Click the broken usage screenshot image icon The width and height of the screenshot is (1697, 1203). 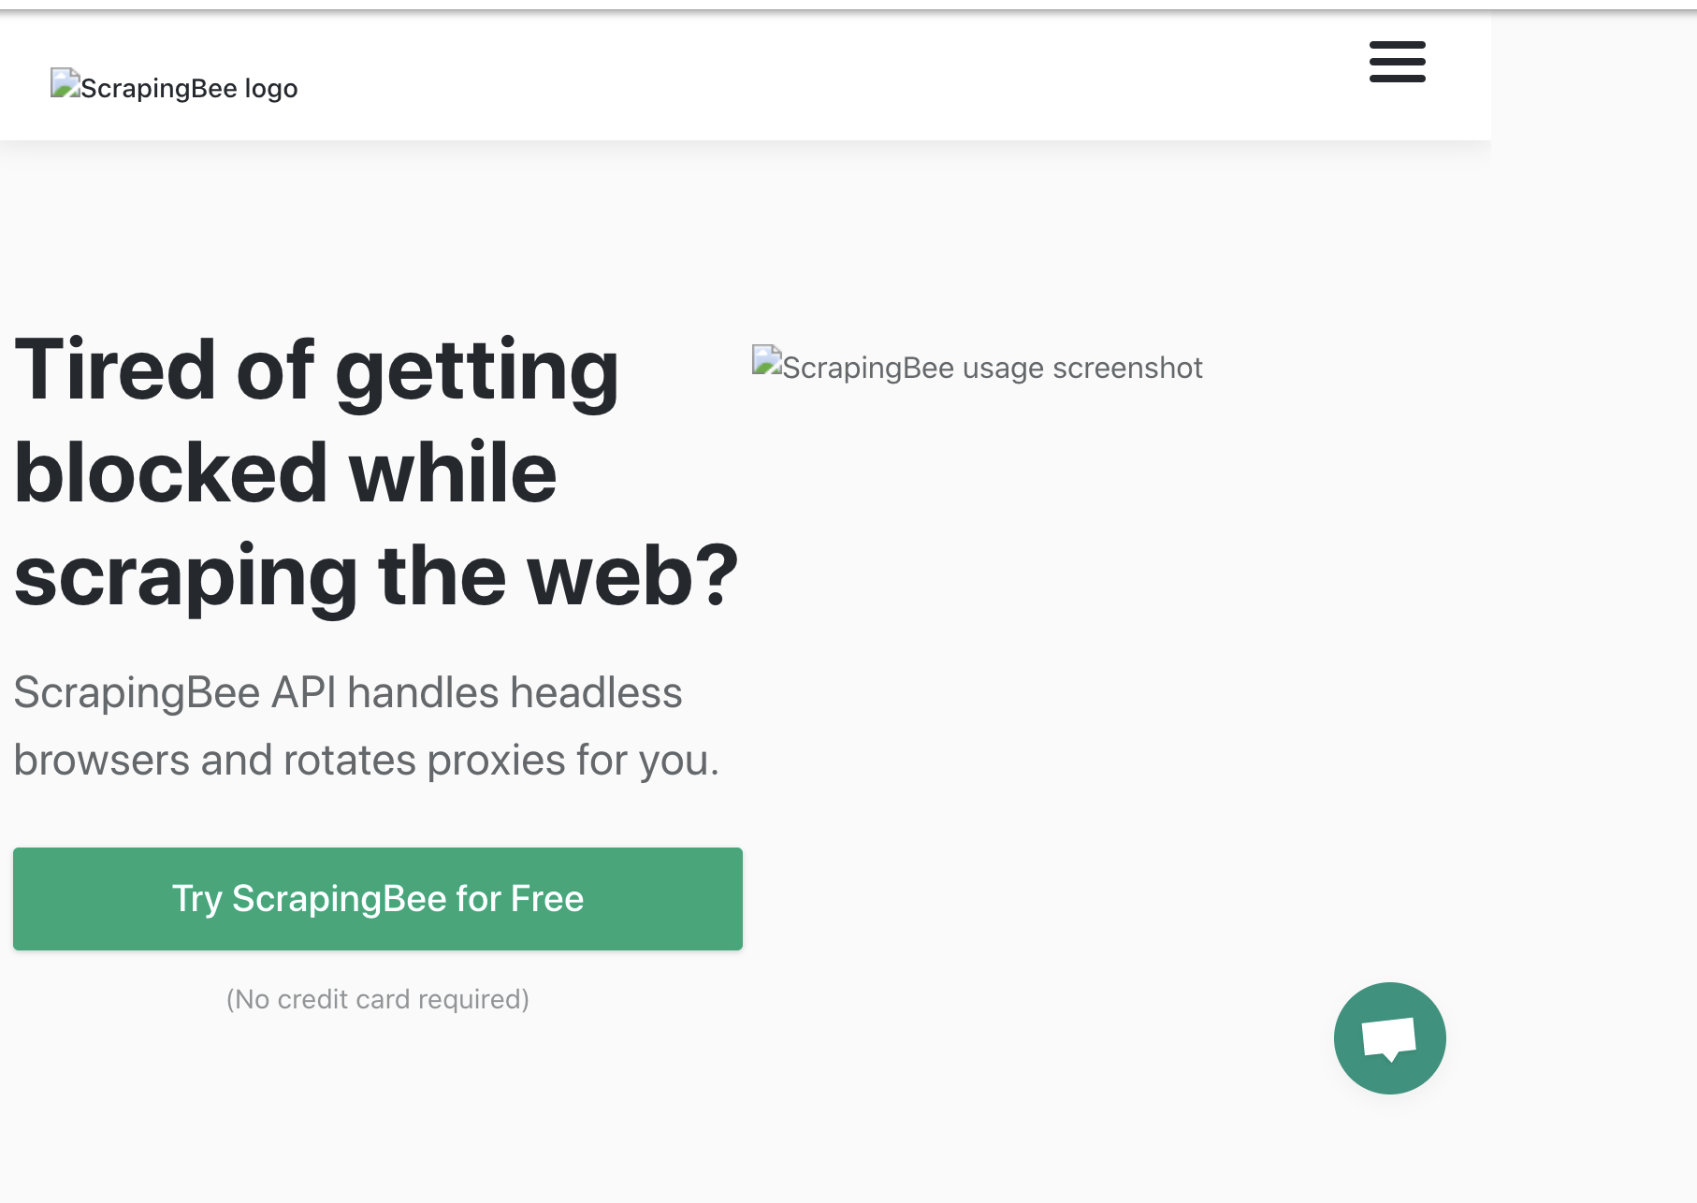click(767, 360)
